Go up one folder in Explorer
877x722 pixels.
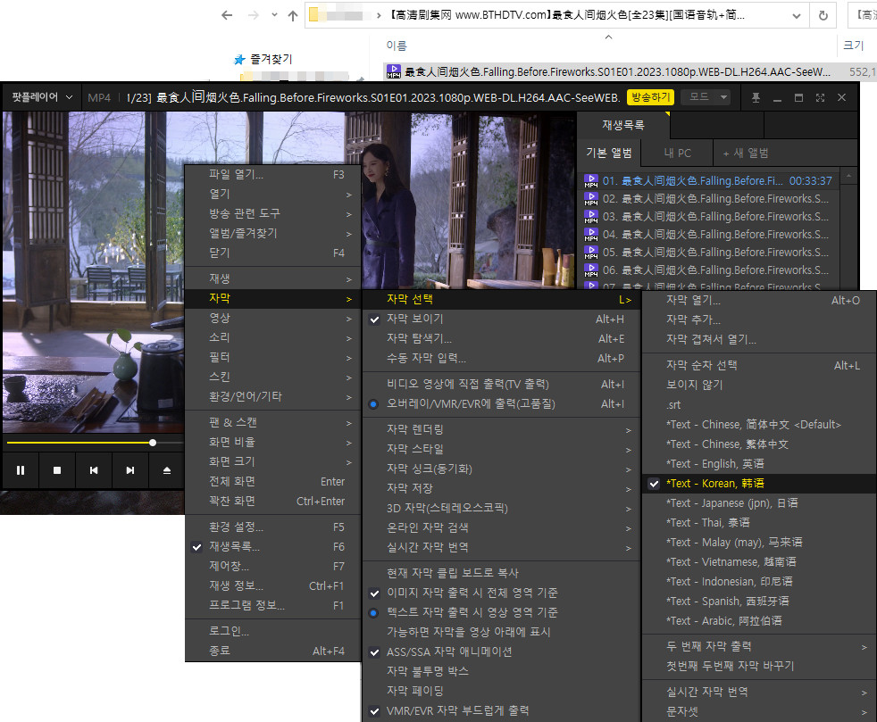tap(293, 16)
